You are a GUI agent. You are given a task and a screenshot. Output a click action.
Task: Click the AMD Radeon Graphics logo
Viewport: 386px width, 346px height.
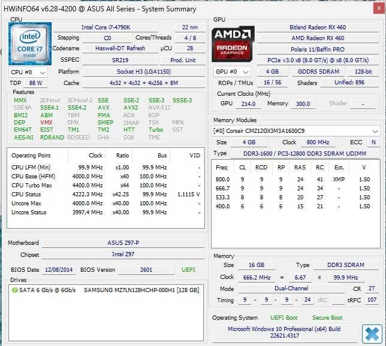tap(233, 44)
